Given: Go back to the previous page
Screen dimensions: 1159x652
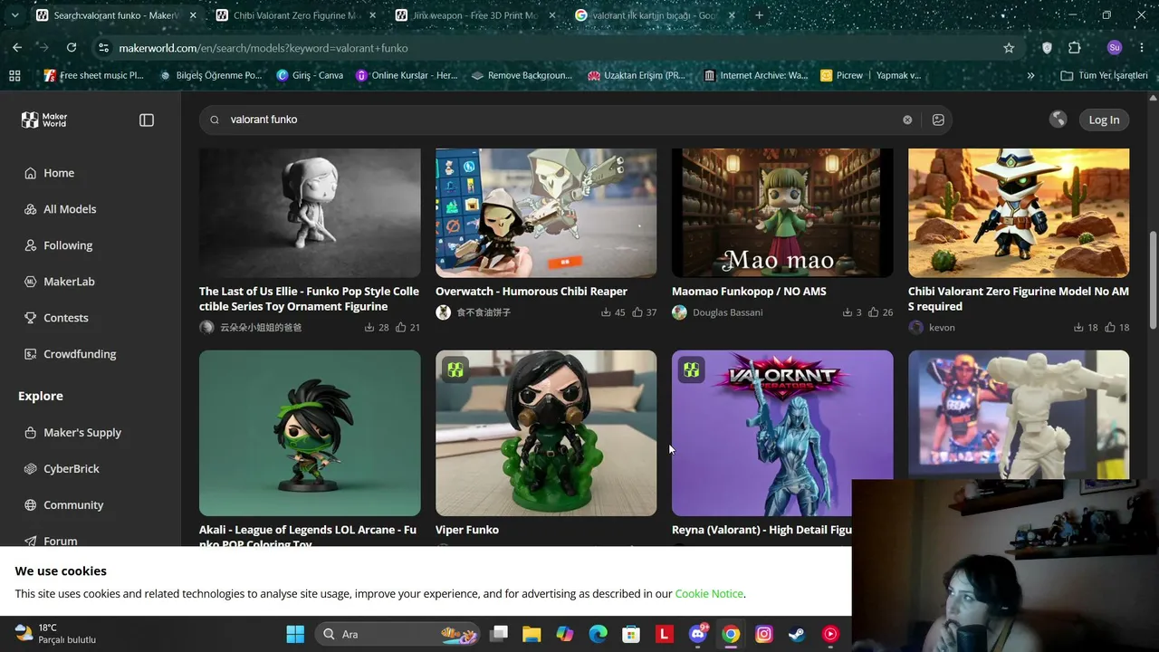Looking at the screenshot, I should point(17,48).
